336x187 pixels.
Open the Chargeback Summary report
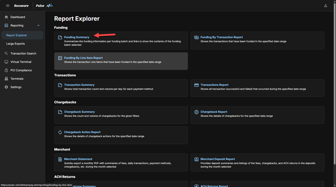pos(79,112)
